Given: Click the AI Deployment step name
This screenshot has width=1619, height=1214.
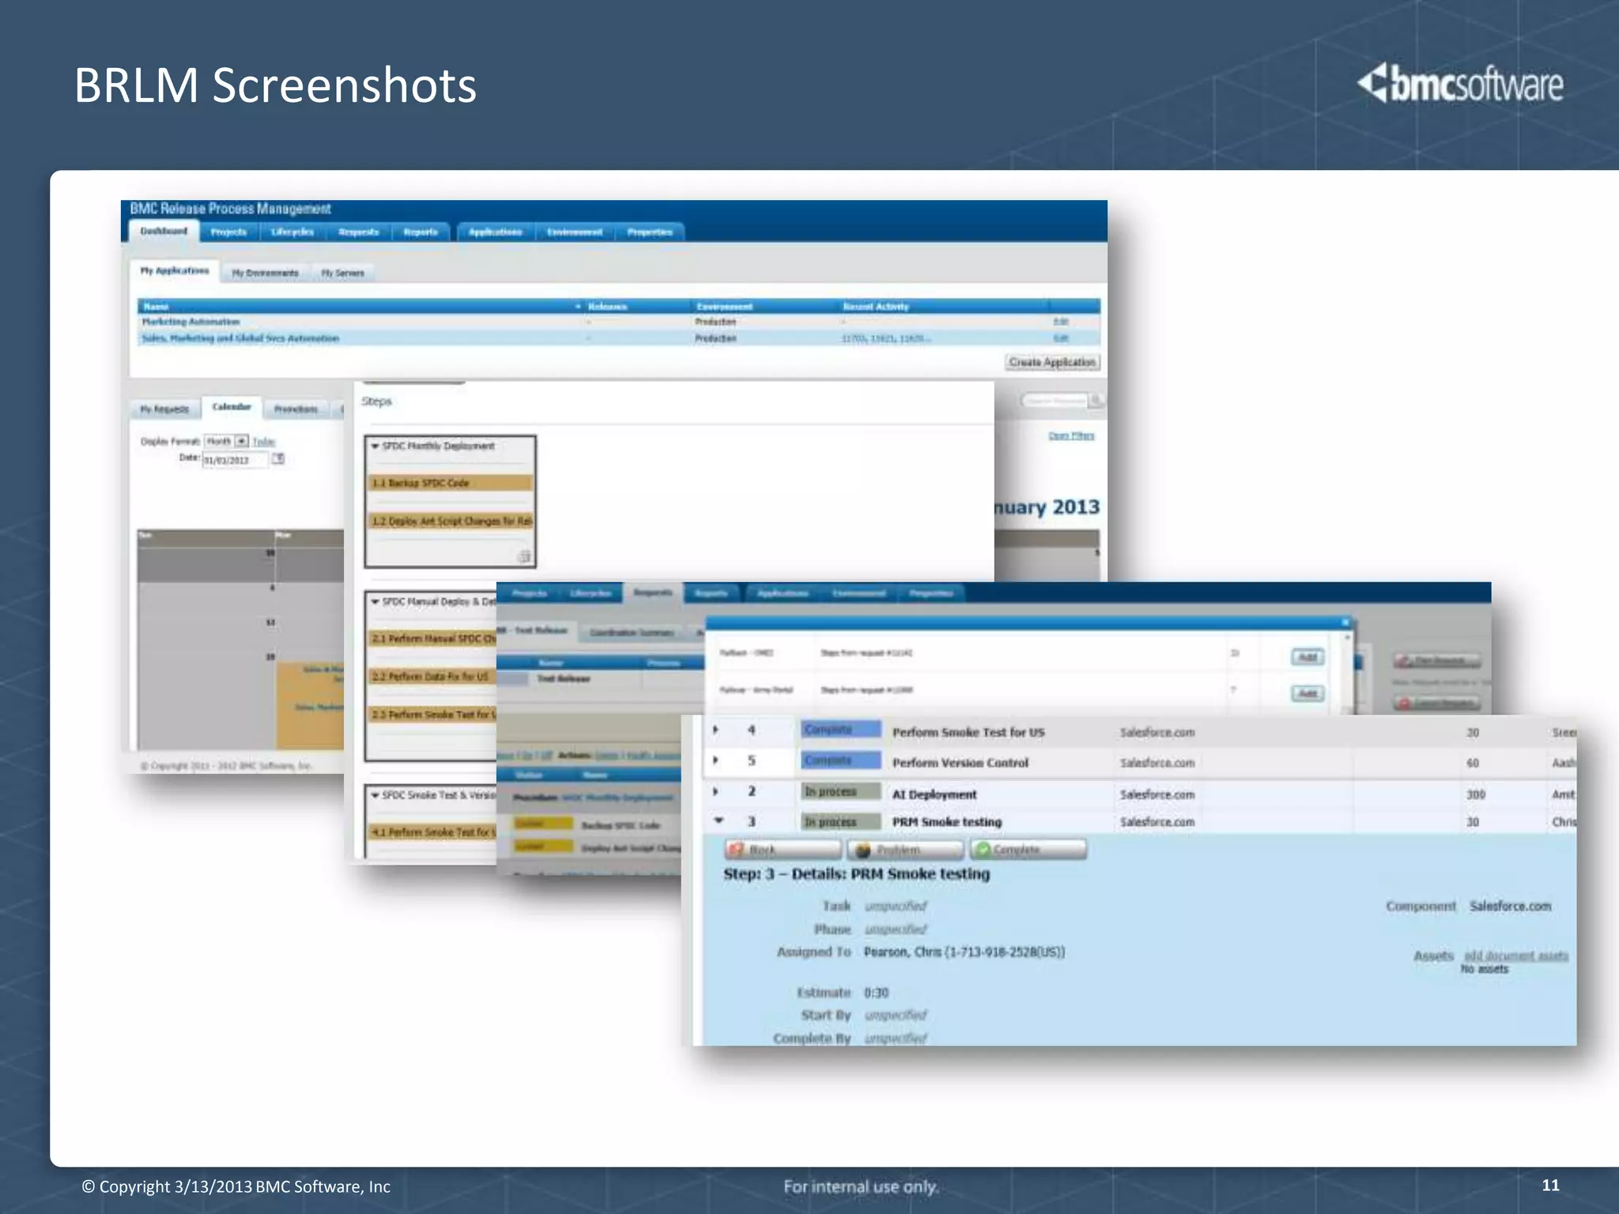Looking at the screenshot, I should (934, 794).
